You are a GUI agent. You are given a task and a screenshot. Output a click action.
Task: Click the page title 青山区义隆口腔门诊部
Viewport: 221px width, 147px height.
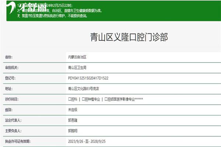129,37
